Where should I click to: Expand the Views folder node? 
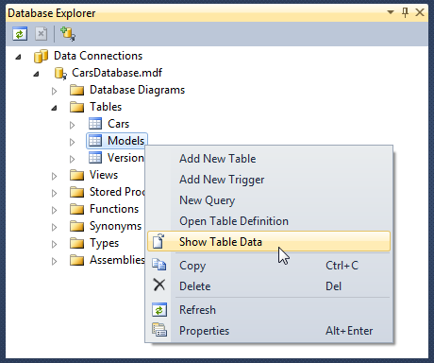click(x=54, y=176)
